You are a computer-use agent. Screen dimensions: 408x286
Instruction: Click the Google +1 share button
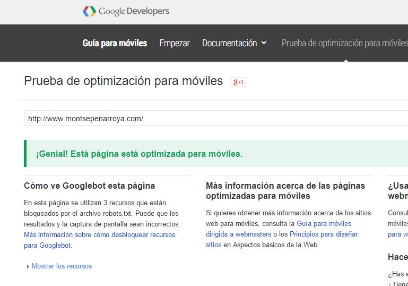point(238,82)
